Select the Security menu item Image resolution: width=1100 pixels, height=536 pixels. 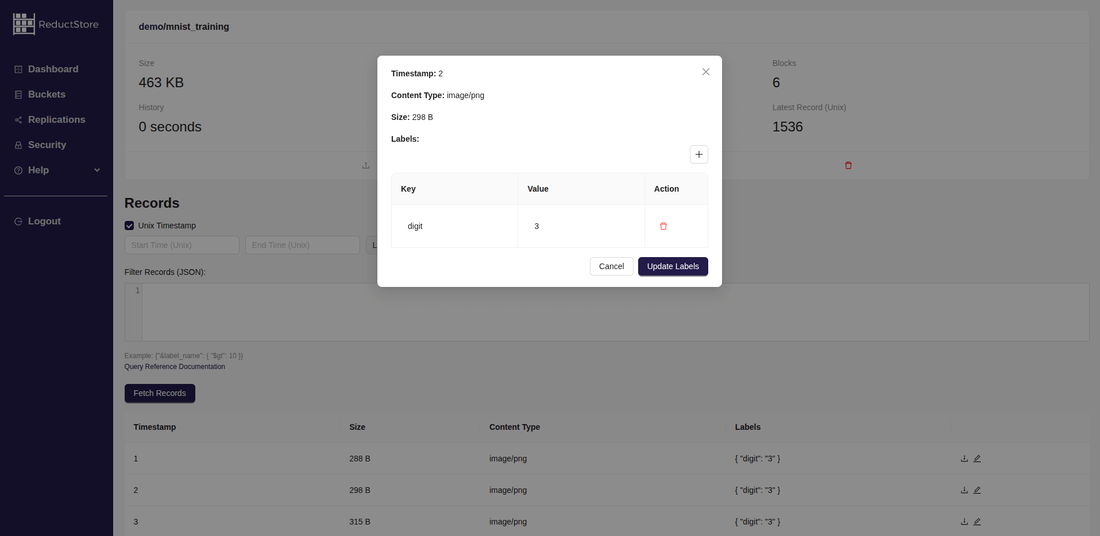coord(47,145)
